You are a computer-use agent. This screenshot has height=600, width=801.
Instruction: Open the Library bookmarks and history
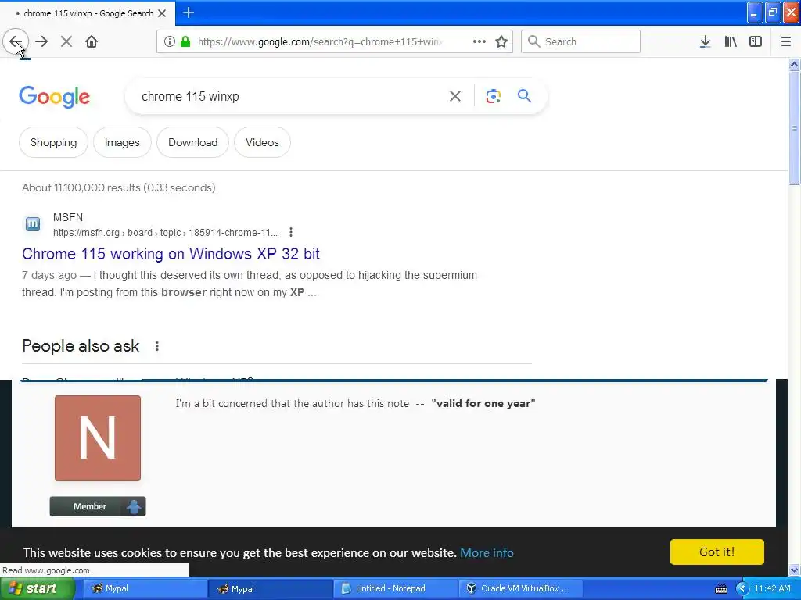point(731,42)
